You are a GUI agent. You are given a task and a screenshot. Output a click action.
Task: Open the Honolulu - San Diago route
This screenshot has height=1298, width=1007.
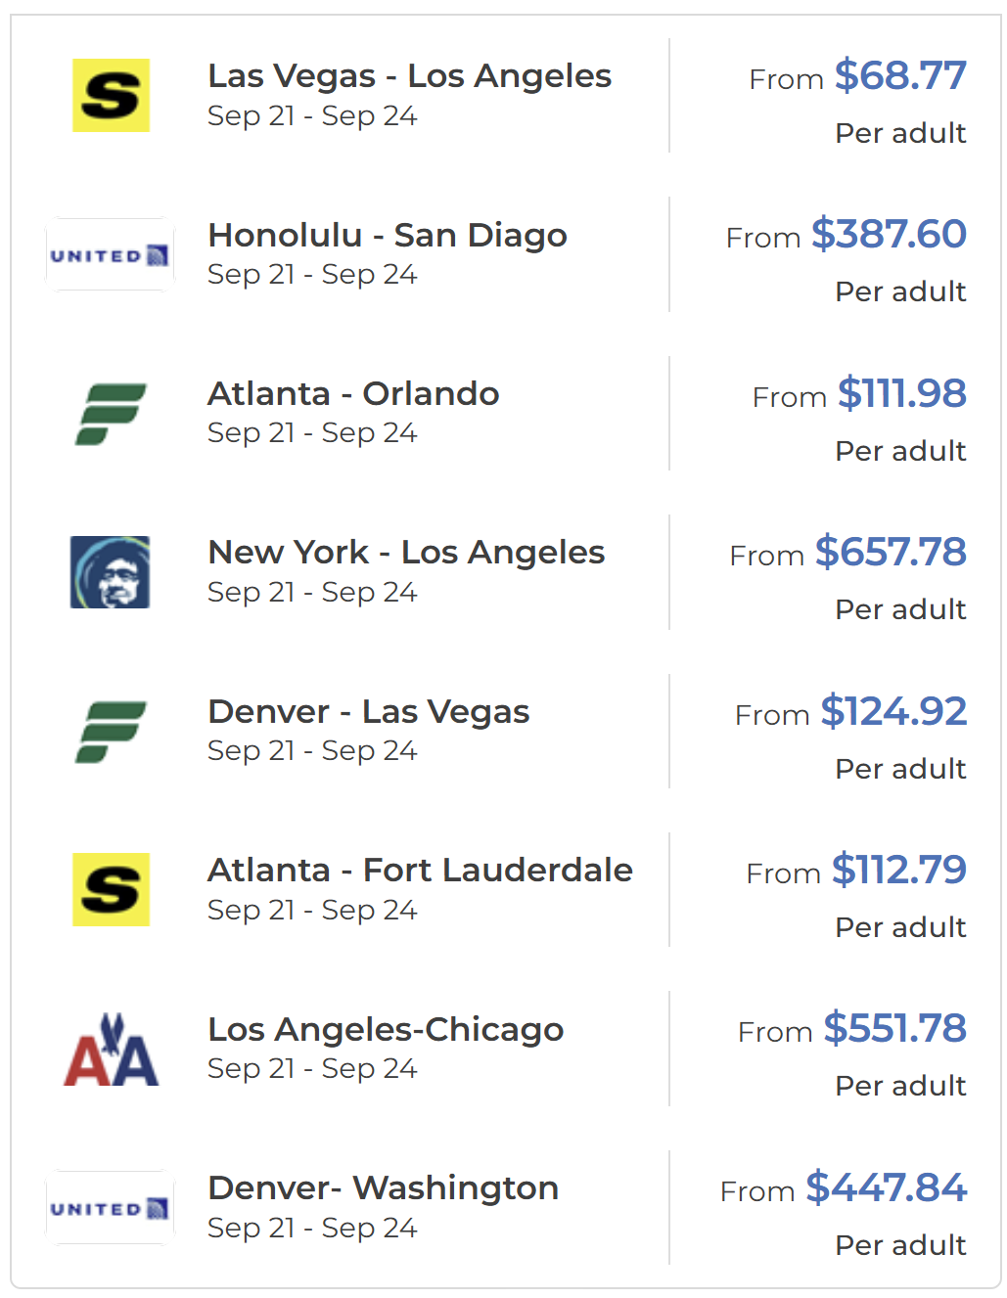pos(388,236)
